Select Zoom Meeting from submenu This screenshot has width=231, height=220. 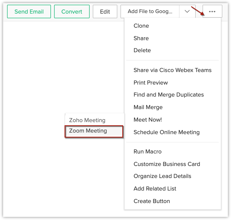tap(88, 131)
